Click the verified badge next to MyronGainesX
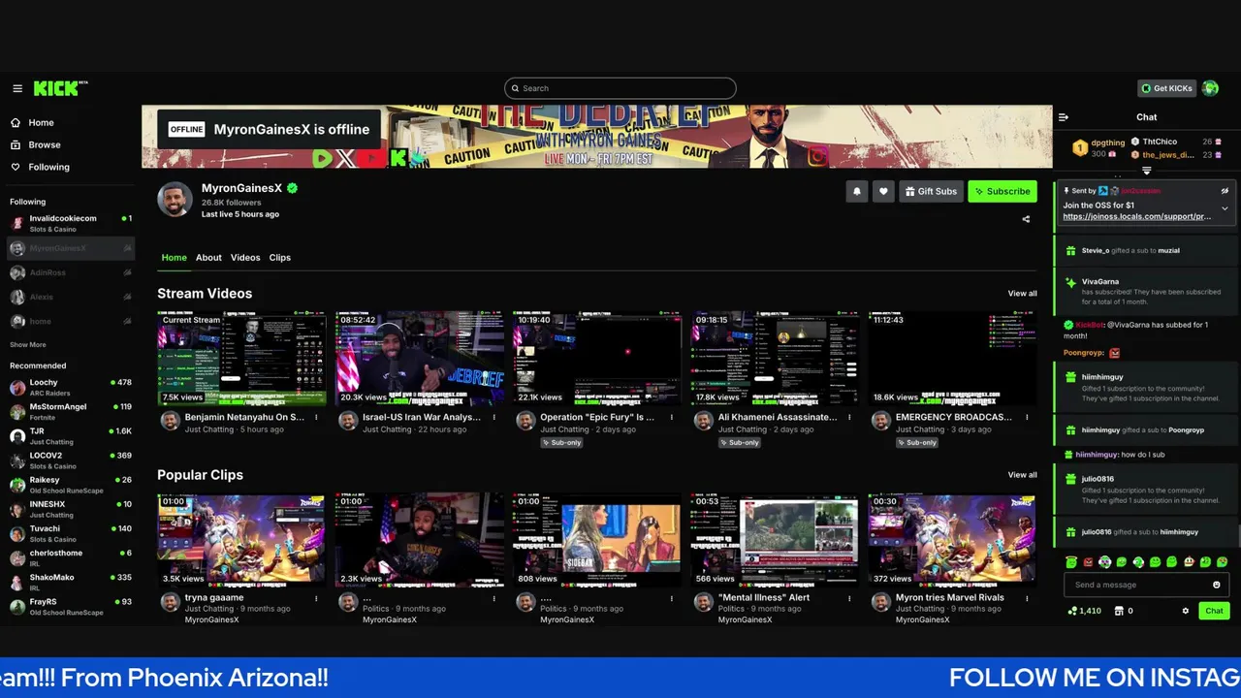Image resolution: width=1241 pixels, height=698 pixels. tap(292, 188)
